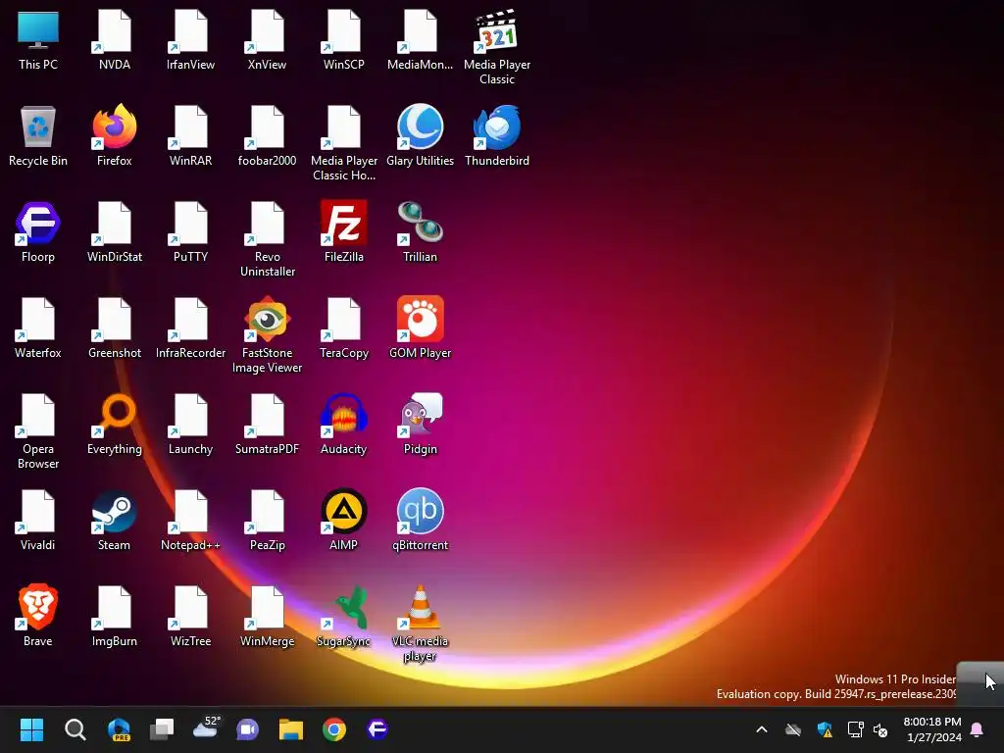
Task: Select the NVDA desktop shortcut
Action: [x=114, y=40]
